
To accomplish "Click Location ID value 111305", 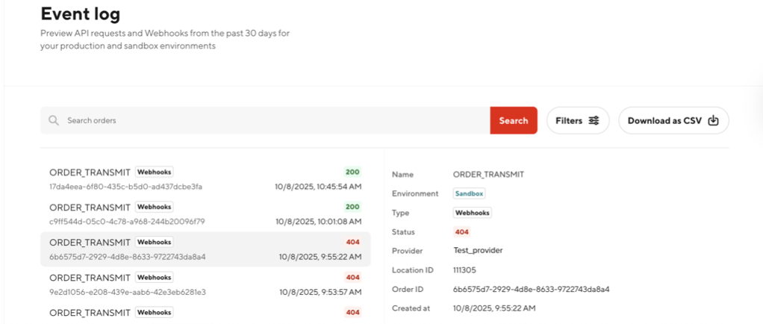I will [466, 270].
